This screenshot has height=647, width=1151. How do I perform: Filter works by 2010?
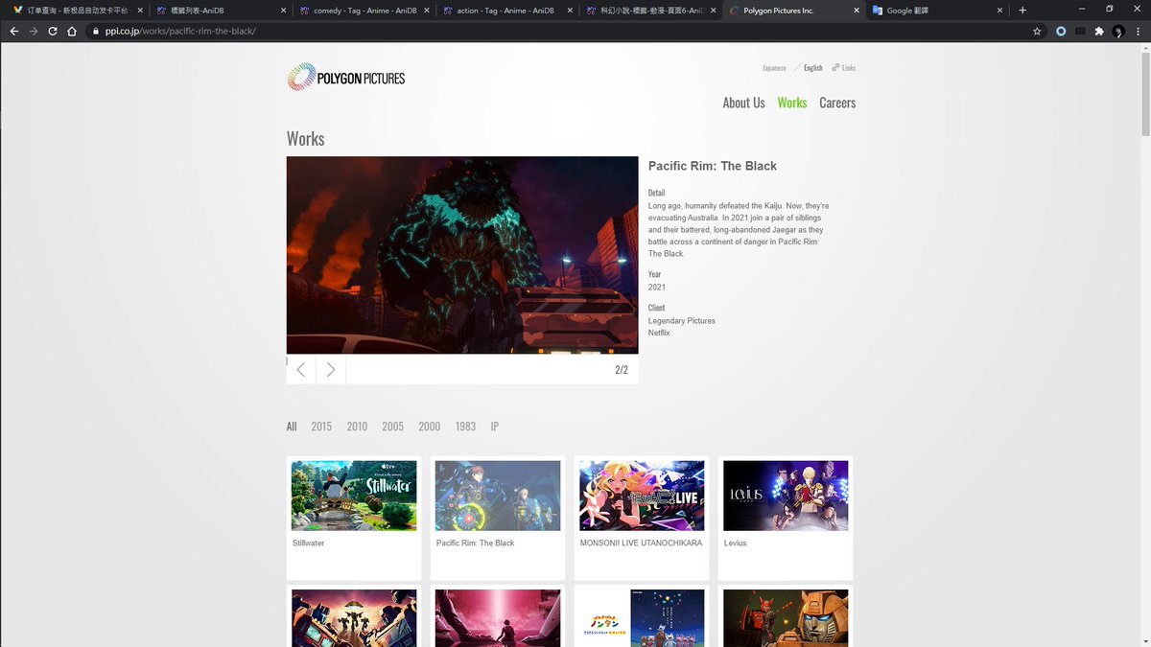coord(357,427)
